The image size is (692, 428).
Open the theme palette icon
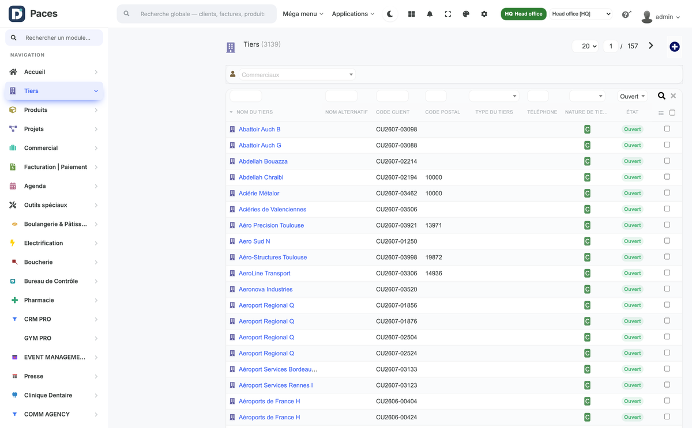click(466, 14)
